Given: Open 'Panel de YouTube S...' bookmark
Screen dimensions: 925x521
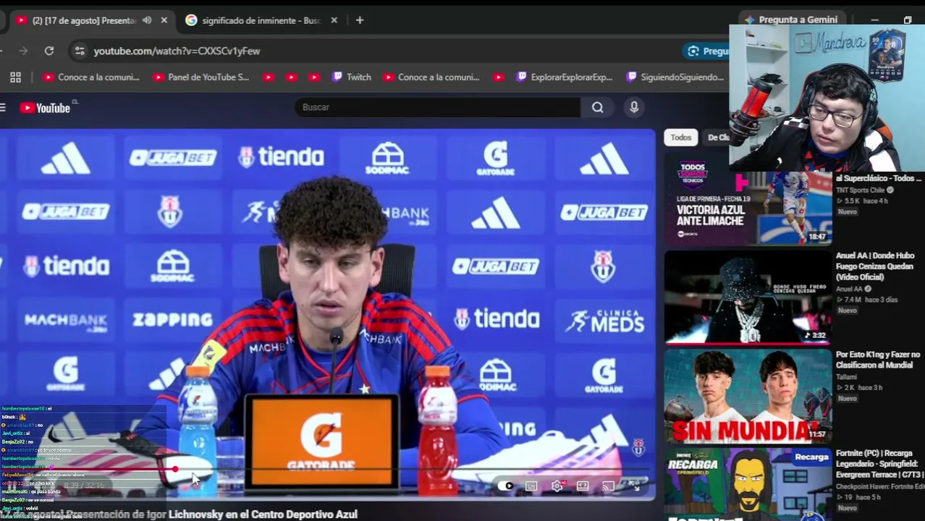Looking at the screenshot, I should pos(200,77).
